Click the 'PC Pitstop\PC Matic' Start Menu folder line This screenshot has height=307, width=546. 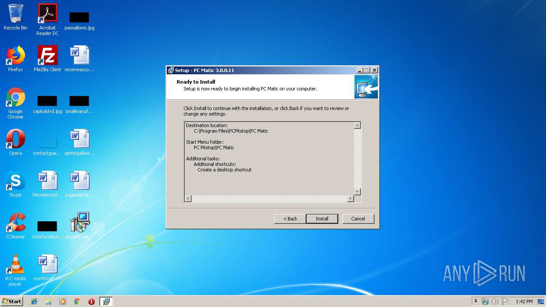214,148
